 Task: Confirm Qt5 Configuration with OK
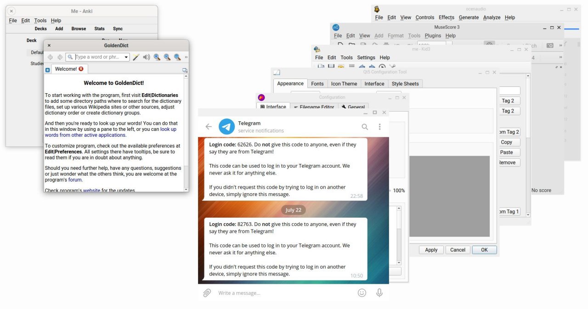click(x=484, y=250)
